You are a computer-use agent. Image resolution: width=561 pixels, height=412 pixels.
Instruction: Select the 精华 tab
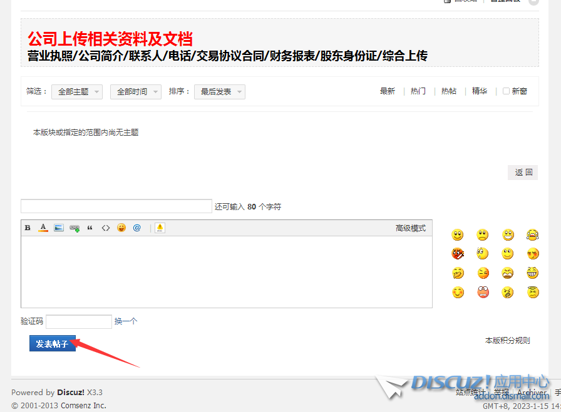coord(480,91)
